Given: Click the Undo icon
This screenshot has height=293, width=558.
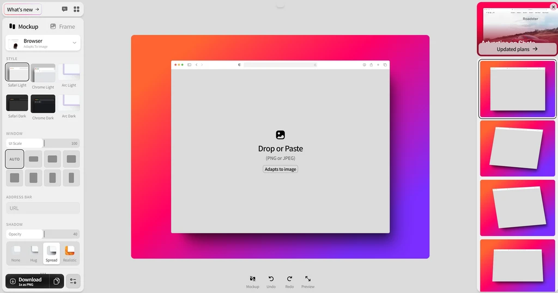Looking at the screenshot, I should pos(271,279).
